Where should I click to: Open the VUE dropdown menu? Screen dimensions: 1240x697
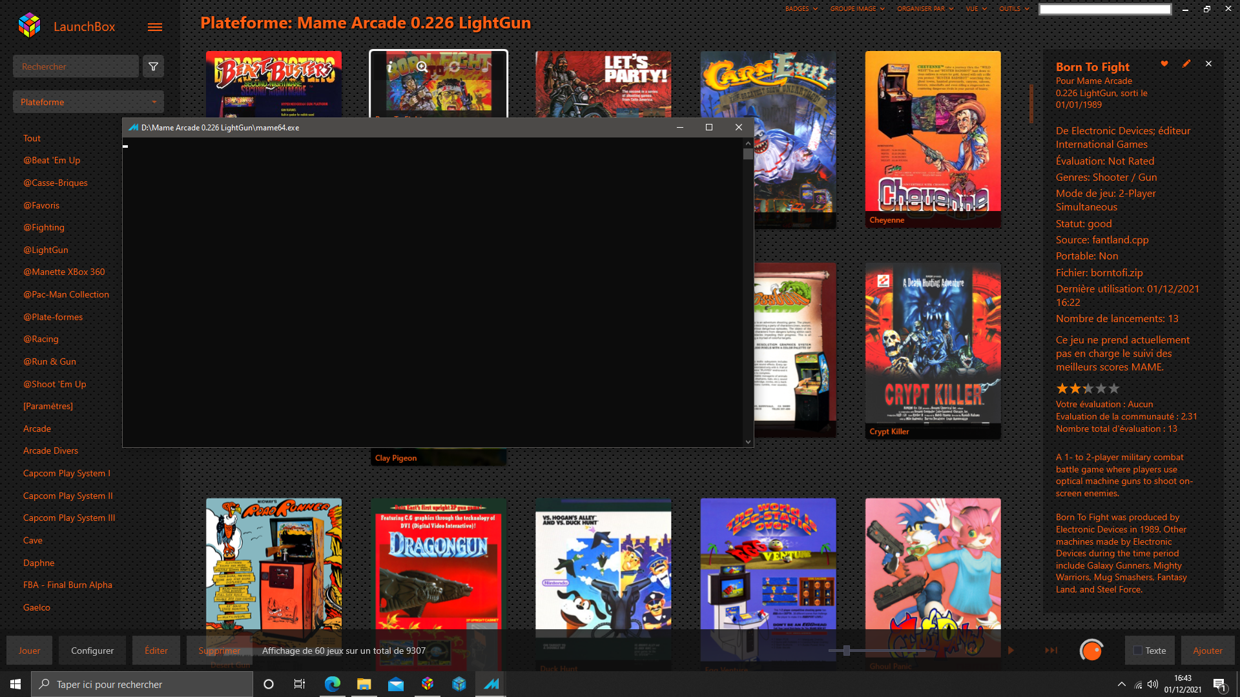(976, 9)
